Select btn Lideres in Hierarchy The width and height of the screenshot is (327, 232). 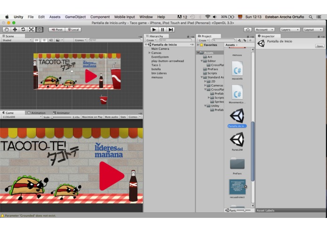pos(159,73)
